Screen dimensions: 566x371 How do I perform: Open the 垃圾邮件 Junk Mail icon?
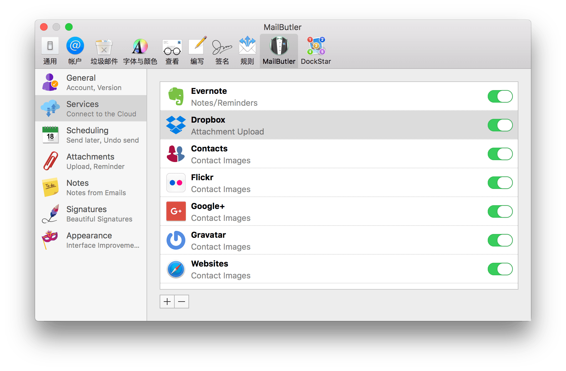pyautogui.click(x=104, y=47)
